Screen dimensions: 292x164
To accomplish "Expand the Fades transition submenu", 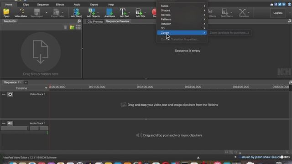I will [x=182, y=6].
